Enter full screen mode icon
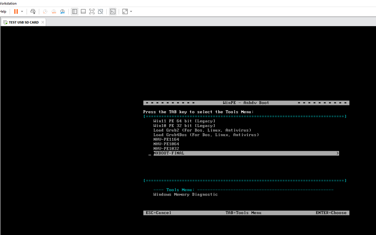 coord(92,11)
